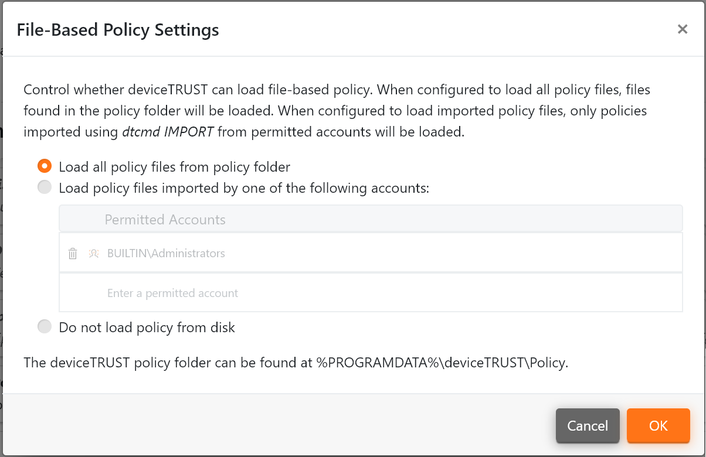Delete BUILTIN\Administrators using the trash icon
This screenshot has height=457, width=706.
[x=73, y=253]
